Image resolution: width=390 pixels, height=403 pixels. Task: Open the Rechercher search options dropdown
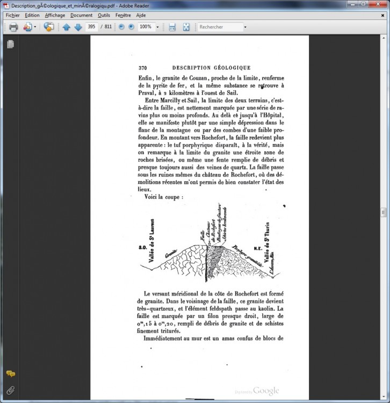click(245, 27)
